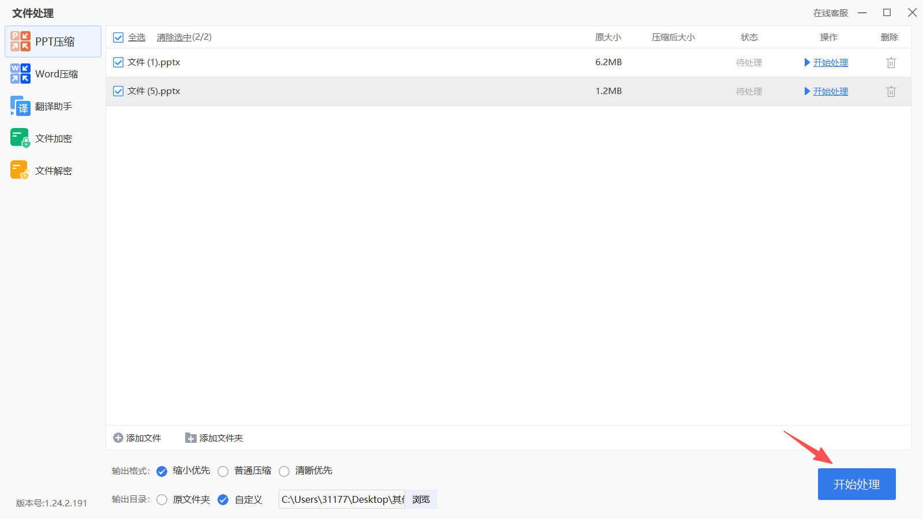Open the 文件解密 orange unlock icon
Viewport: 923px width, 519px height.
point(20,171)
